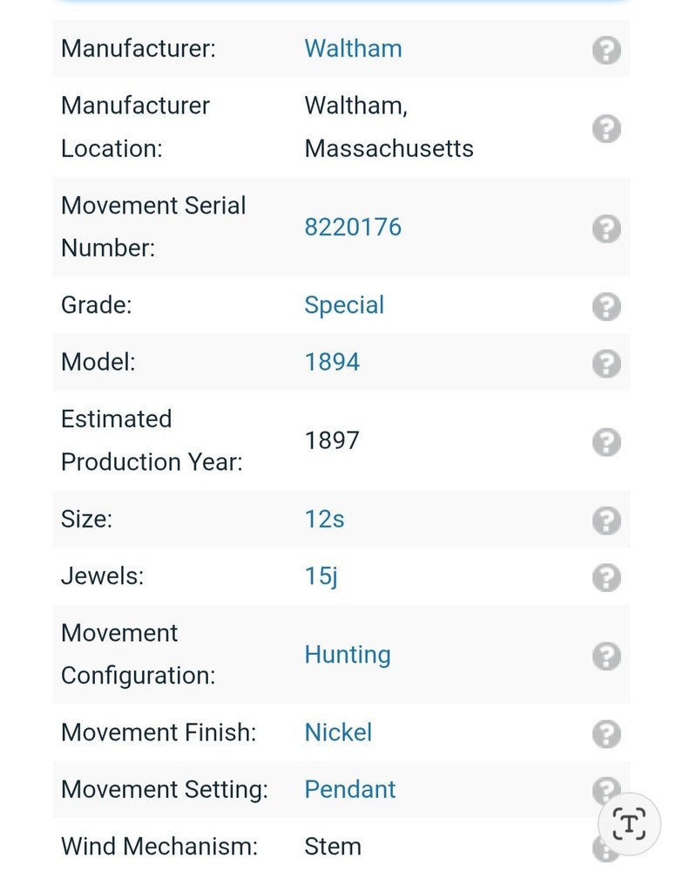Click the Nickel movement finish link
The image size is (683, 872).
(x=338, y=732)
